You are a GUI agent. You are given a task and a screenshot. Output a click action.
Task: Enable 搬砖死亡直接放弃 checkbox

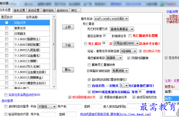click(89, 65)
